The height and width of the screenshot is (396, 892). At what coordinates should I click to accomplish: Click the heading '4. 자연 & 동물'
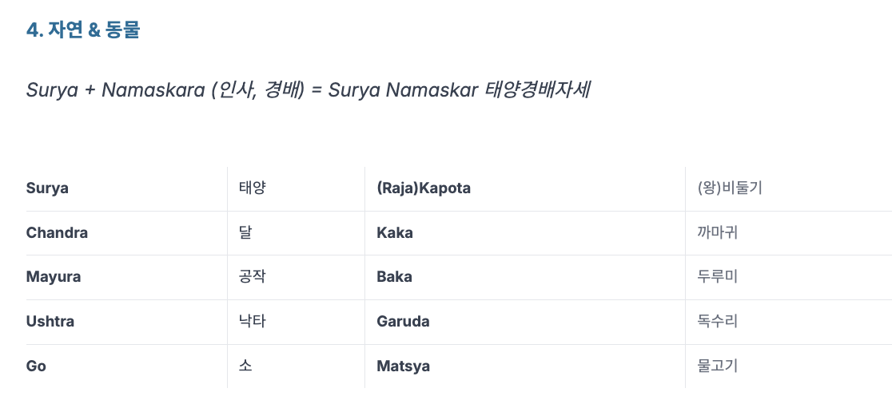(x=83, y=30)
